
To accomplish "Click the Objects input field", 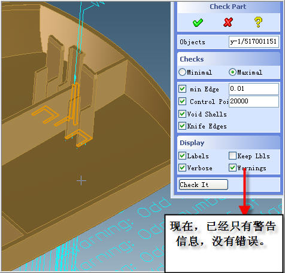I will point(254,42).
